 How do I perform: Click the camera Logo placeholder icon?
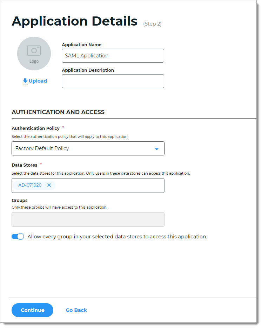[34, 51]
